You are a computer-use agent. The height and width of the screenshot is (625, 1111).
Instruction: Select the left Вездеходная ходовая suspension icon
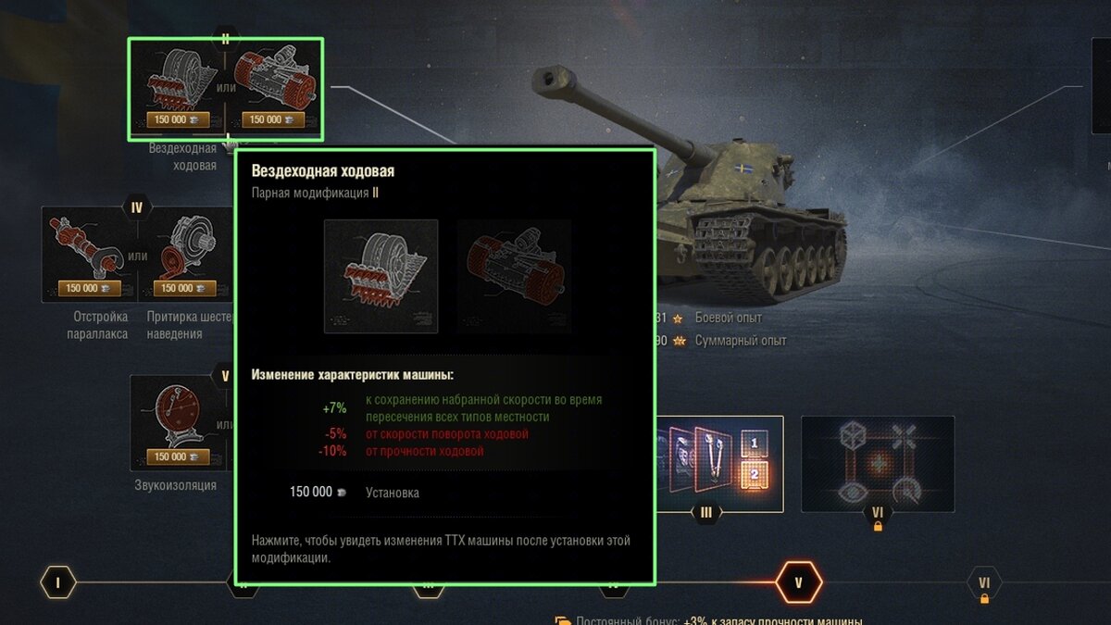pos(179,81)
